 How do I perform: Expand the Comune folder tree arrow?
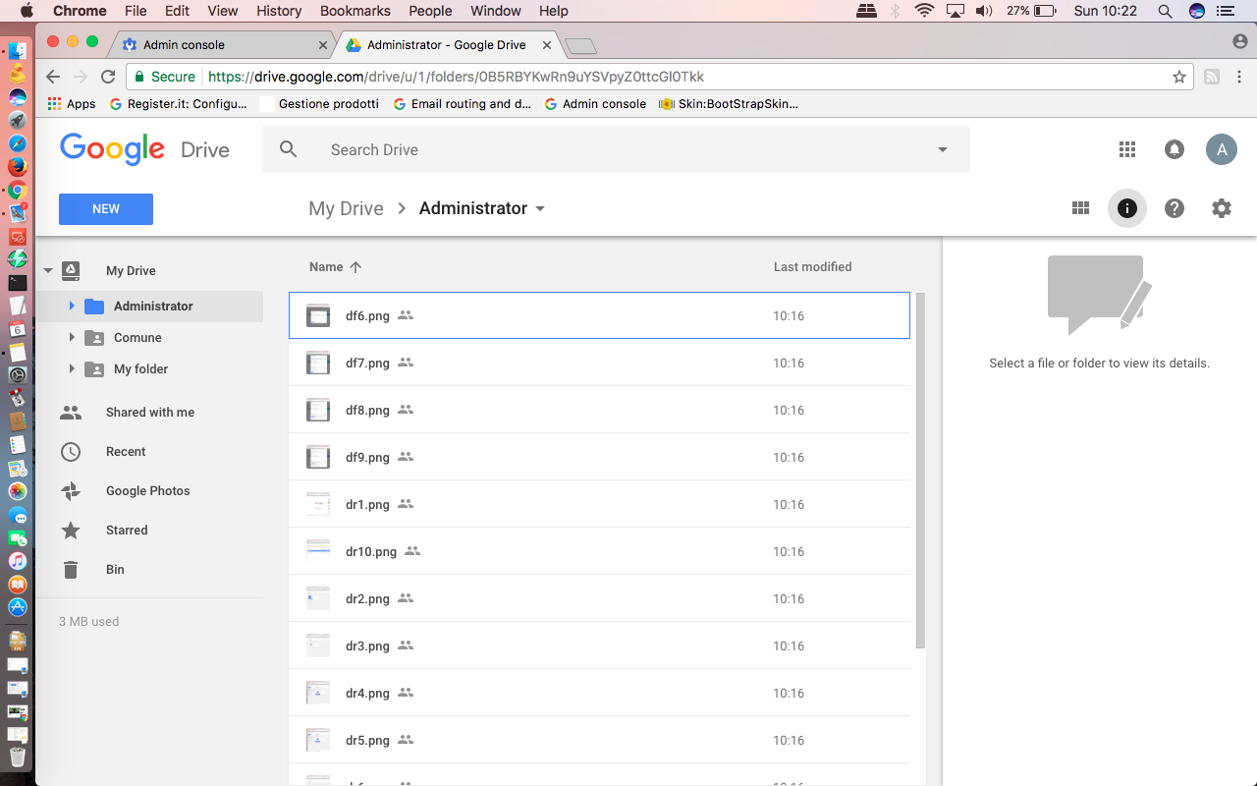[x=72, y=338]
